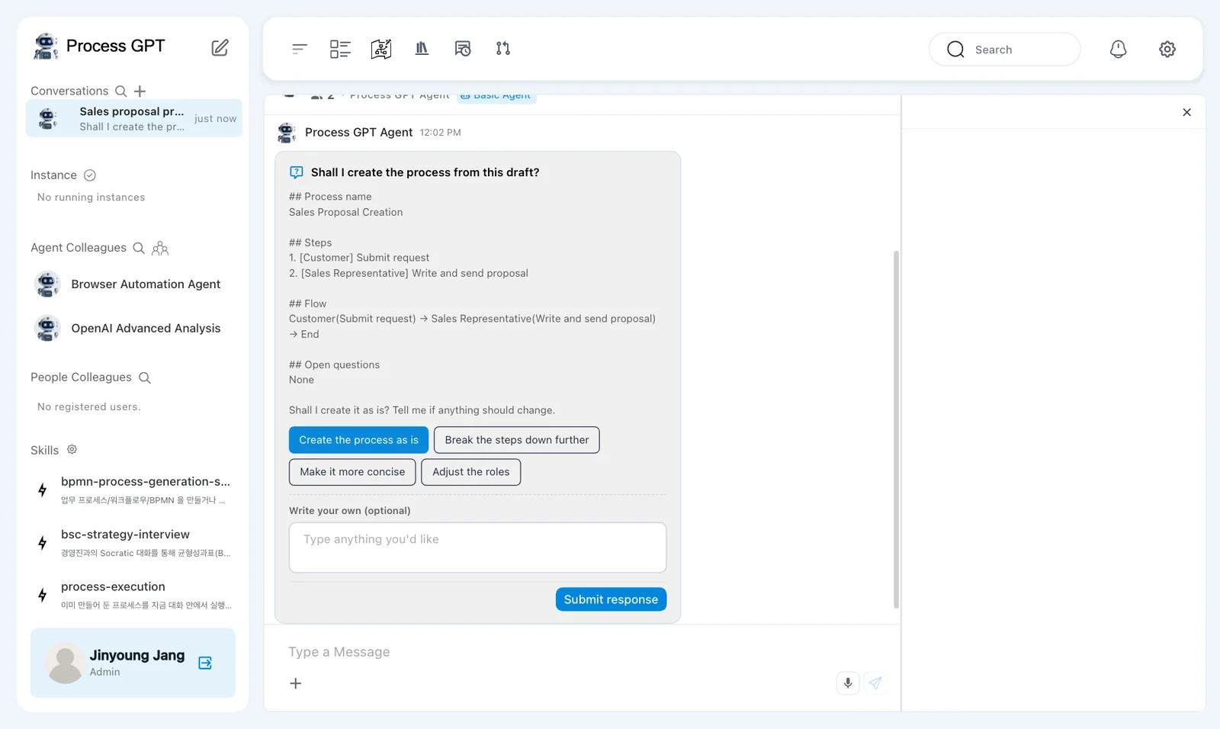The height and width of the screenshot is (729, 1220).
Task: Click the microphone voice input button
Action: pyautogui.click(x=848, y=683)
